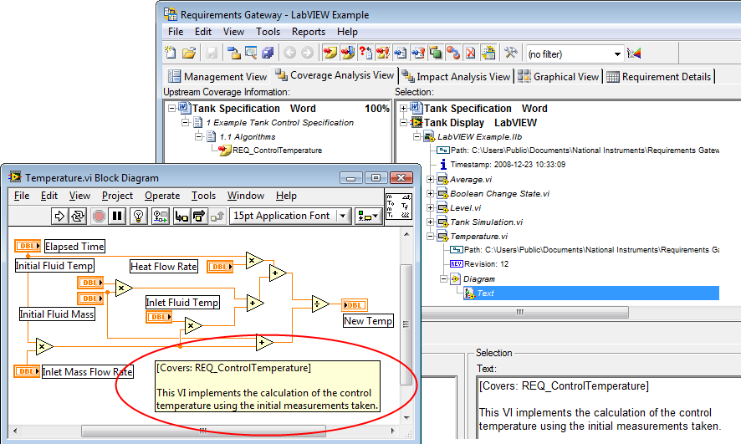This screenshot has width=741, height=444.
Task: Click the Run arrow in Temperature.vi toolbar
Action: pos(59,216)
